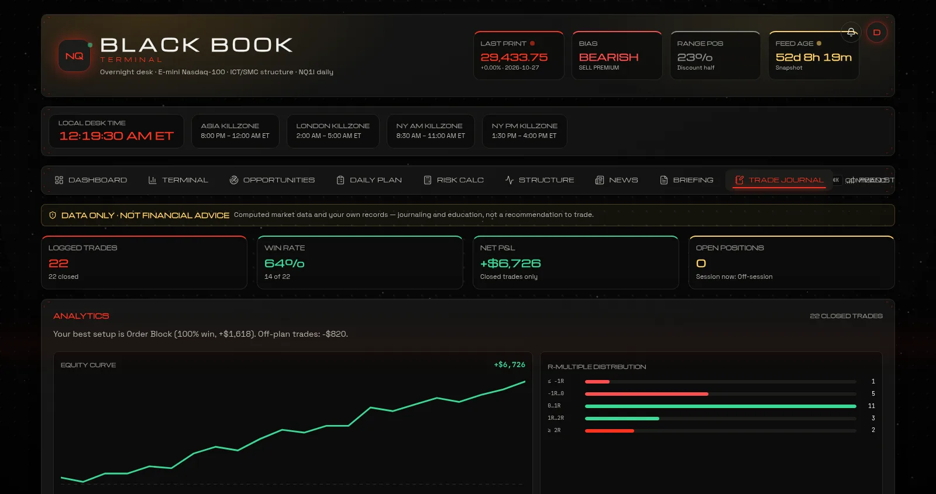This screenshot has width=936, height=494.
Task: Click the Equity Curve +$6,726 total
Action: click(x=510, y=365)
